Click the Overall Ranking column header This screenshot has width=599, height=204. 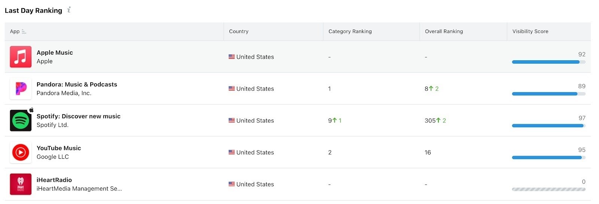(444, 31)
